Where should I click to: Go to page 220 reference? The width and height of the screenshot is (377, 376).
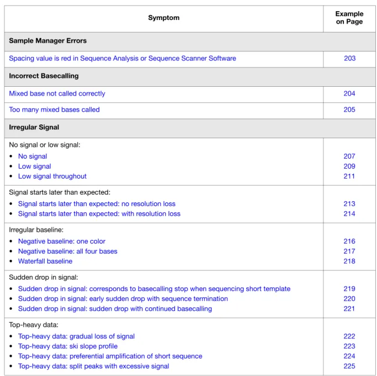349,299
